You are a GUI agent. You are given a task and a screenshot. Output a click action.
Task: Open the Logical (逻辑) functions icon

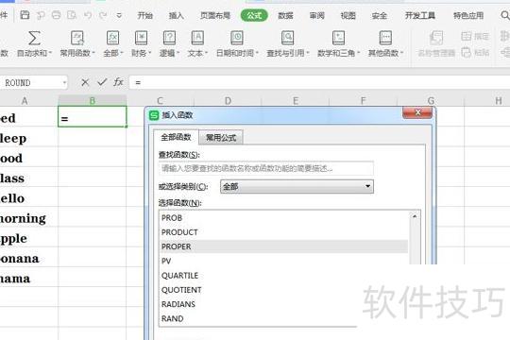[169, 38]
